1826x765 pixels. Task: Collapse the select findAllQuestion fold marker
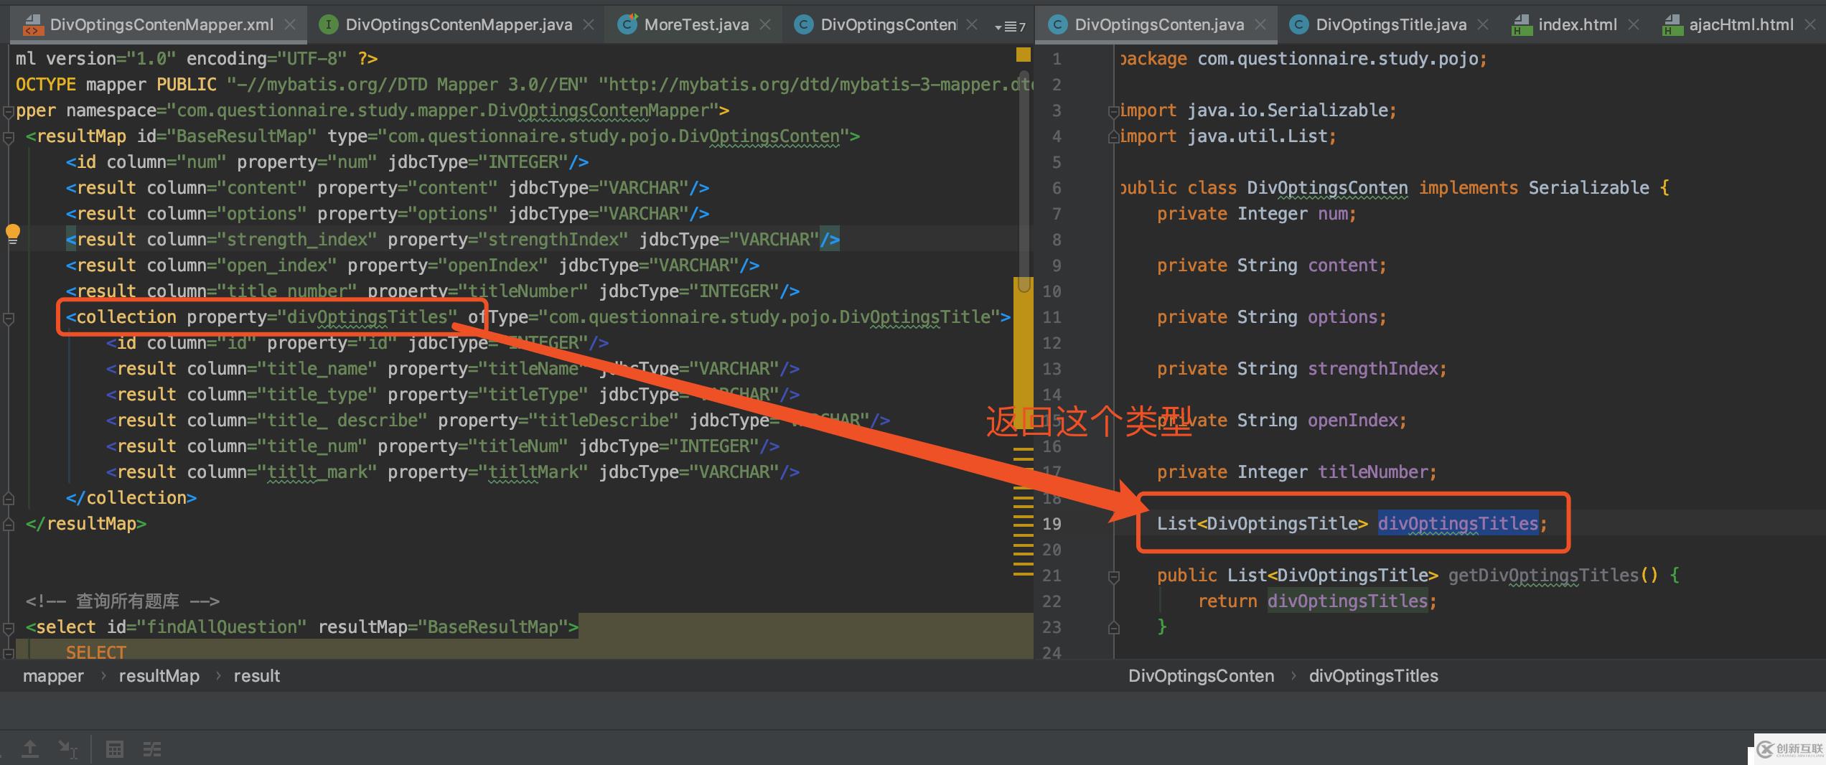[9, 628]
